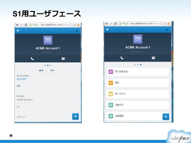The image size is (191, 143).
Task: Click the purple account folder icon in left window
Action: (48, 40)
